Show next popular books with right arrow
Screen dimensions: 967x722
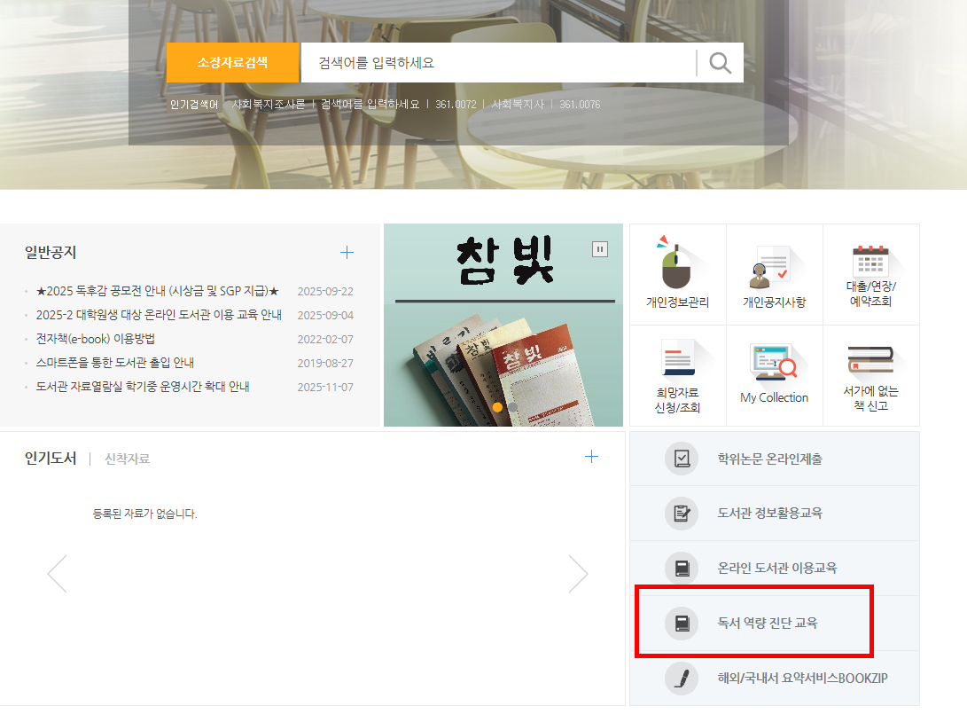(578, 574)
